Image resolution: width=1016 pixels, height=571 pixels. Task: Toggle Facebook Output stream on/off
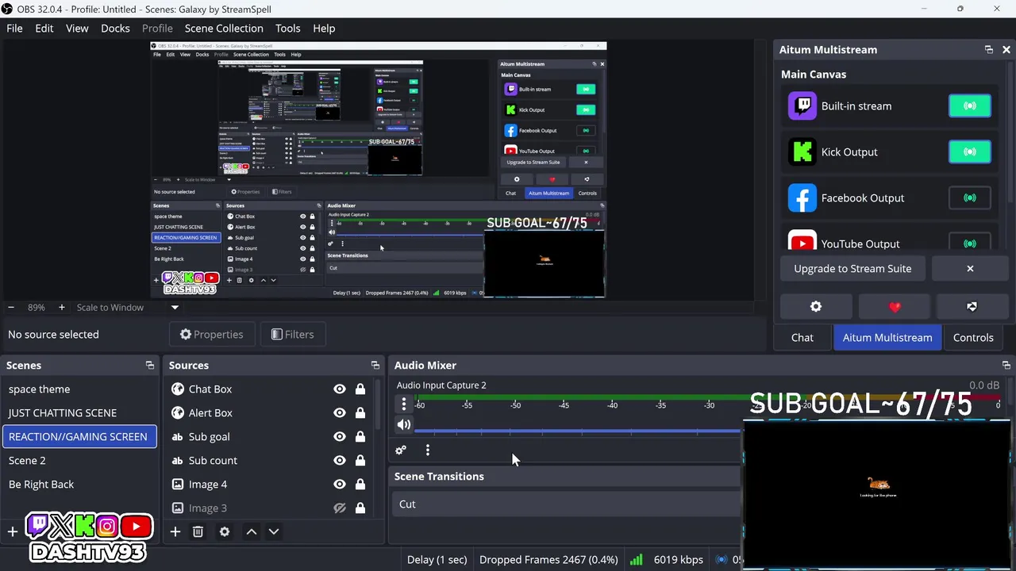[970, 197]
